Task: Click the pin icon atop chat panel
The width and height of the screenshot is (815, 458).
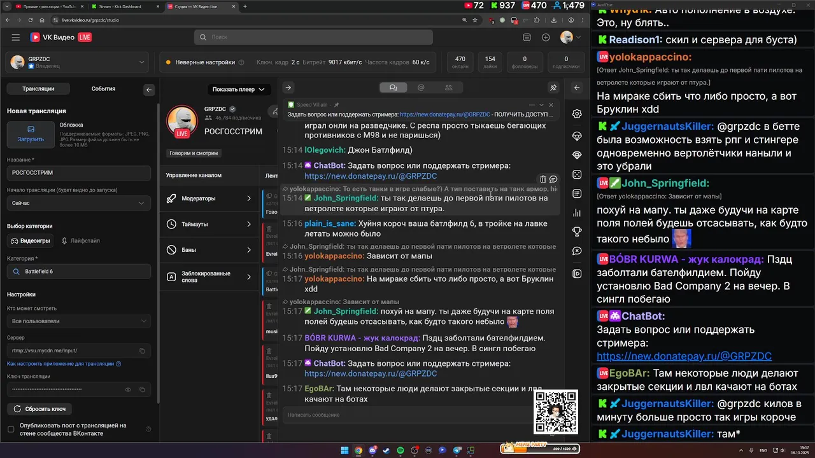Action: click(553, 88)
